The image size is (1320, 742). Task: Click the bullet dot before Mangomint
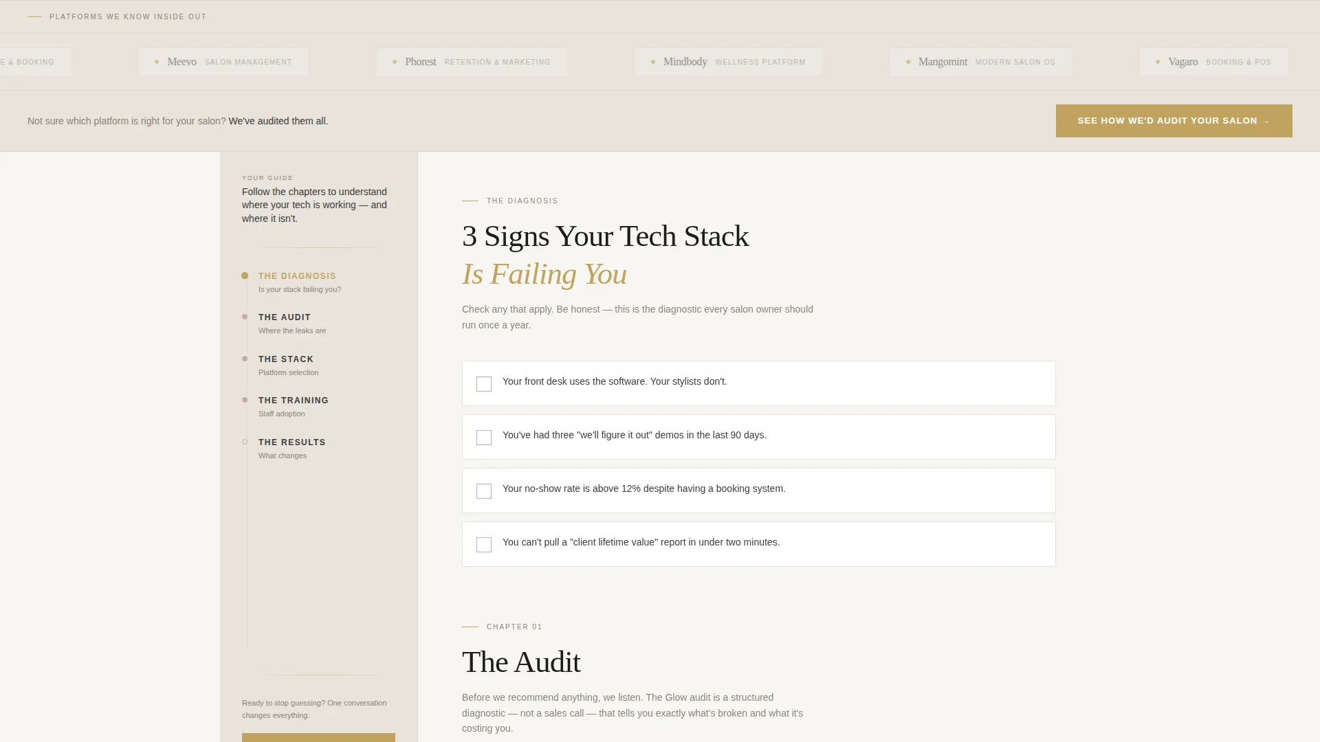coord(908,62)
